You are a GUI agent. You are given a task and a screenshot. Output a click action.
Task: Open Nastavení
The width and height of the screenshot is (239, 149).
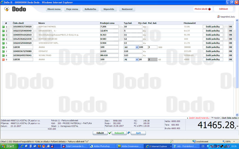(x=127, y=9)
